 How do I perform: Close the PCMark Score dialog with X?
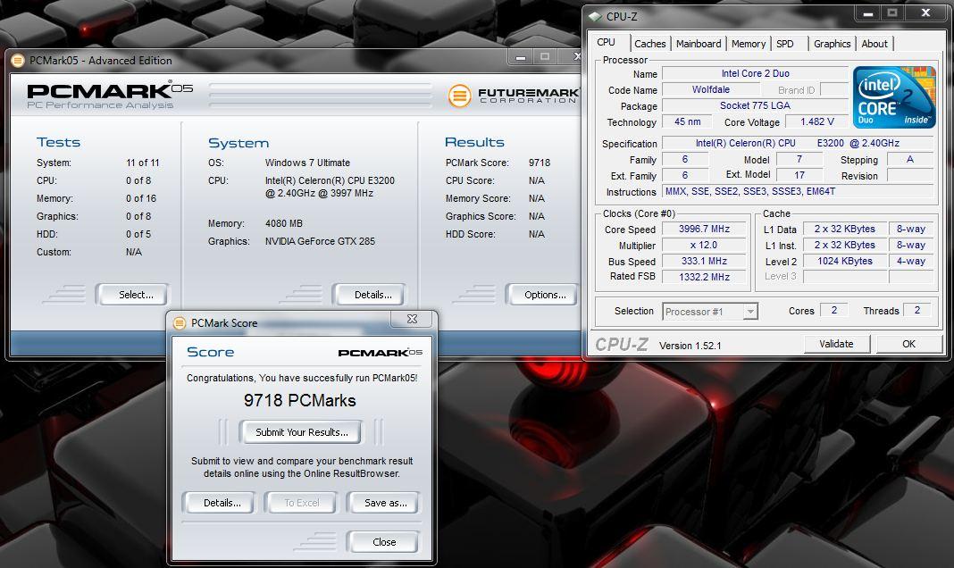pyautogui.click(x=412, y=319)
